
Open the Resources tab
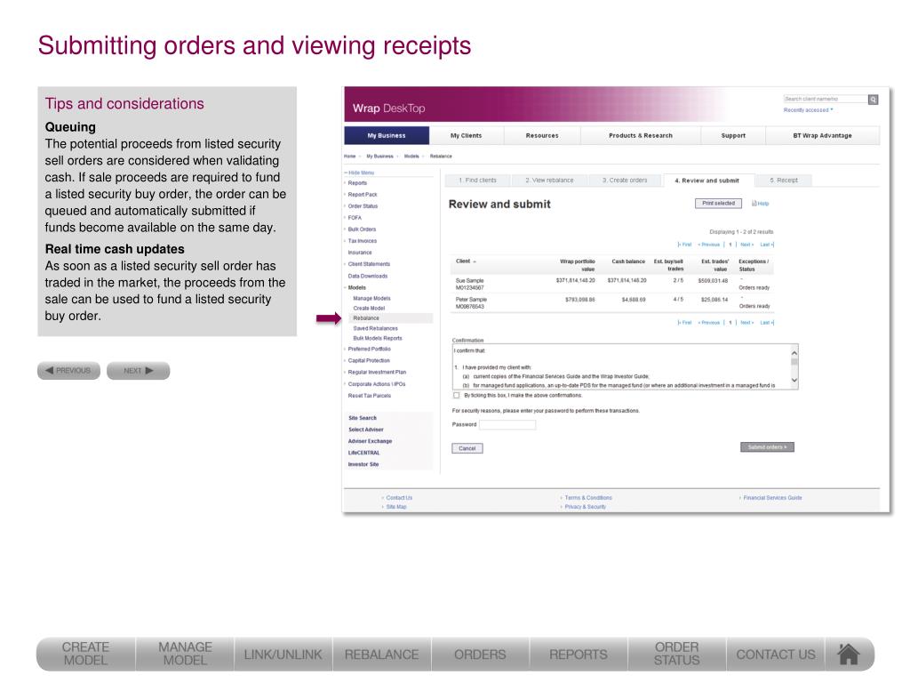(x=542, y=135)
